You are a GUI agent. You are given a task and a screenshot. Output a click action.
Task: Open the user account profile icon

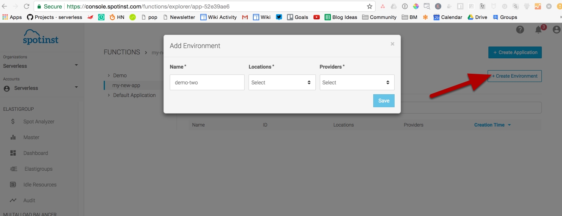pyautogui.click(x=556, y=30)
